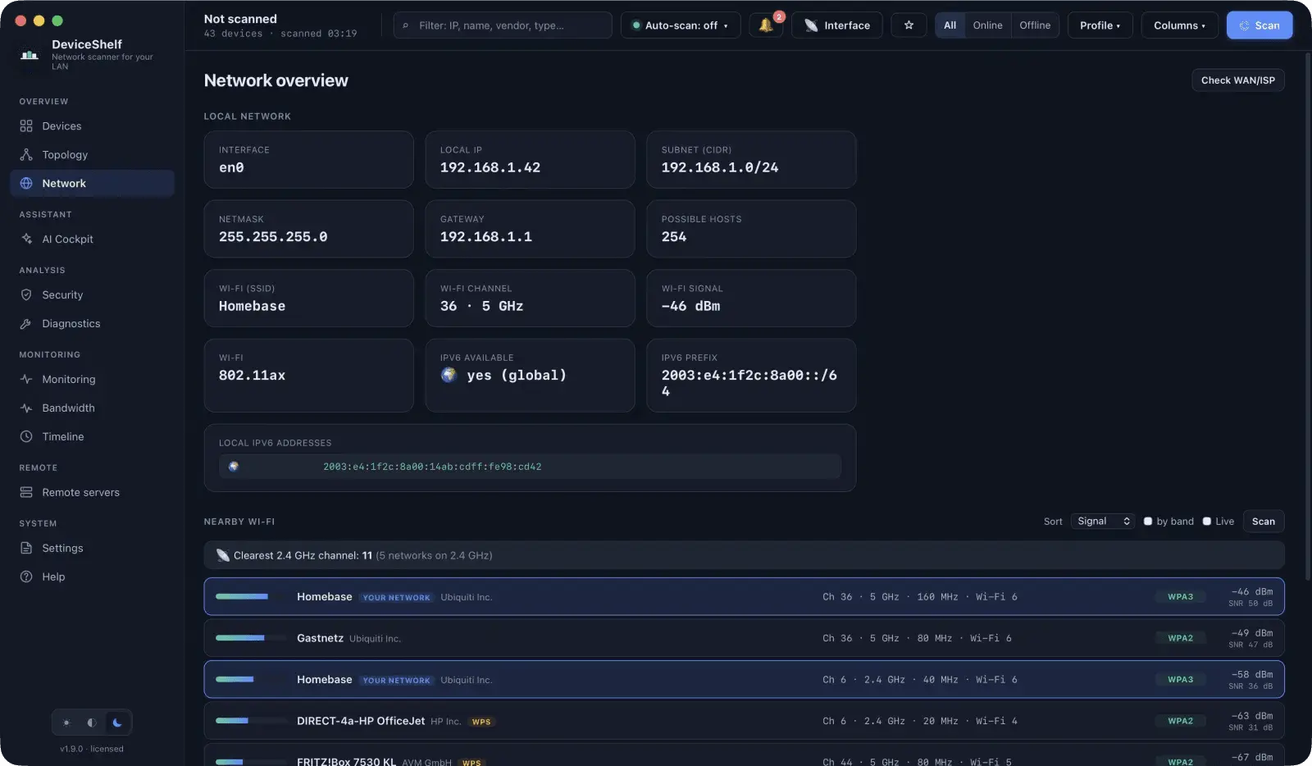1312x766 pixels.
Task: Click the Help question mark icon
Action: point(26,577)
